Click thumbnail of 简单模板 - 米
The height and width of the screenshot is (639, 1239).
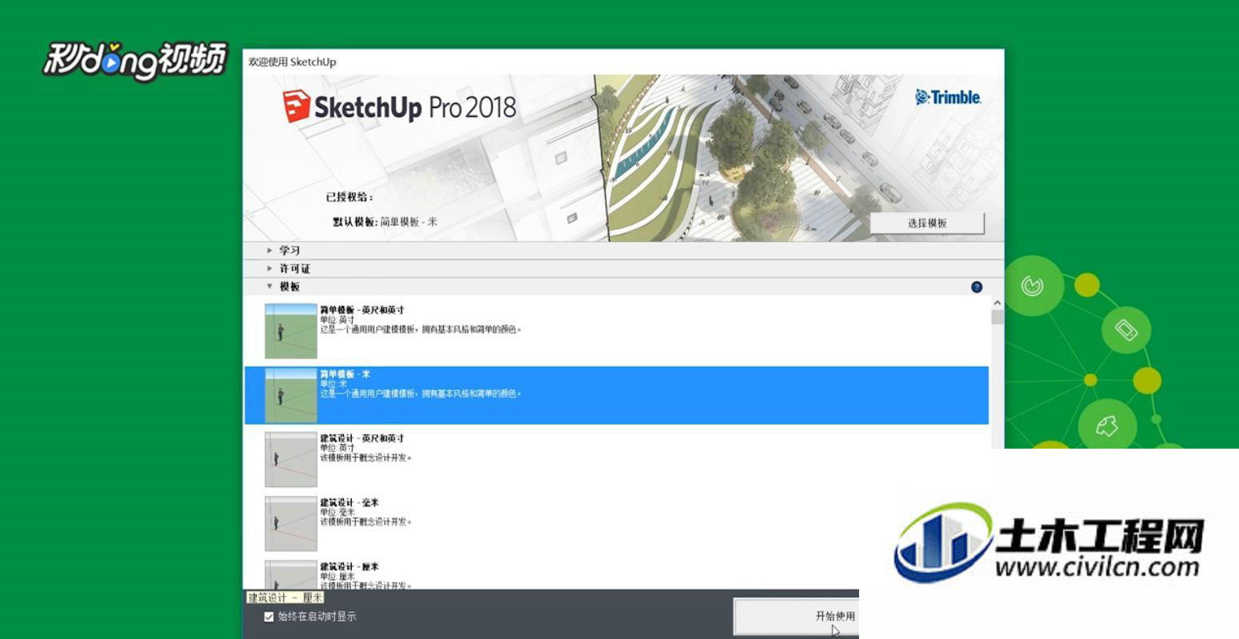tap(291, 395)
